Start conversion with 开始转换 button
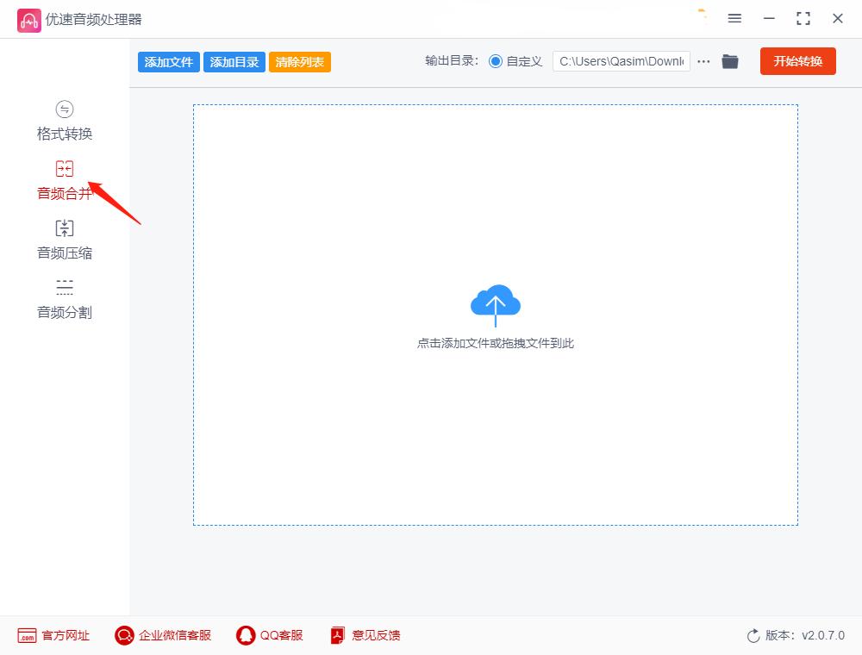 click(x=797, y=61)
